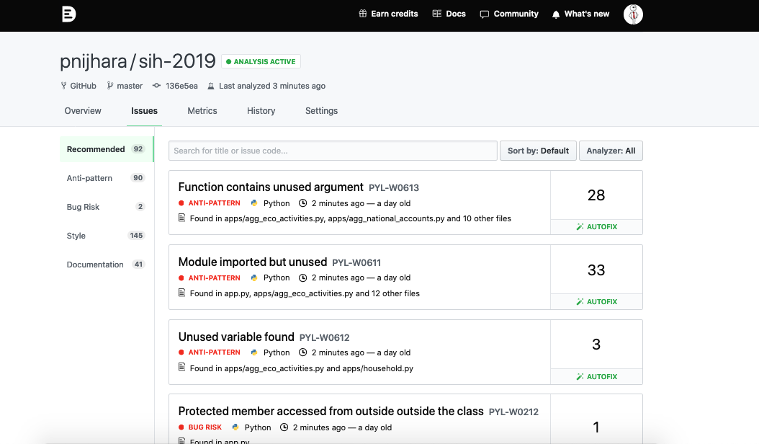This screenshot has width=759, height=444.
Task: Click the search for title input field
Action: 332,151
